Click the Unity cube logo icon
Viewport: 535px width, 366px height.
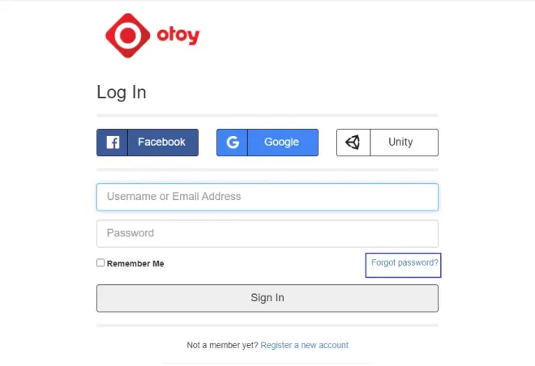tap(353, 143)
